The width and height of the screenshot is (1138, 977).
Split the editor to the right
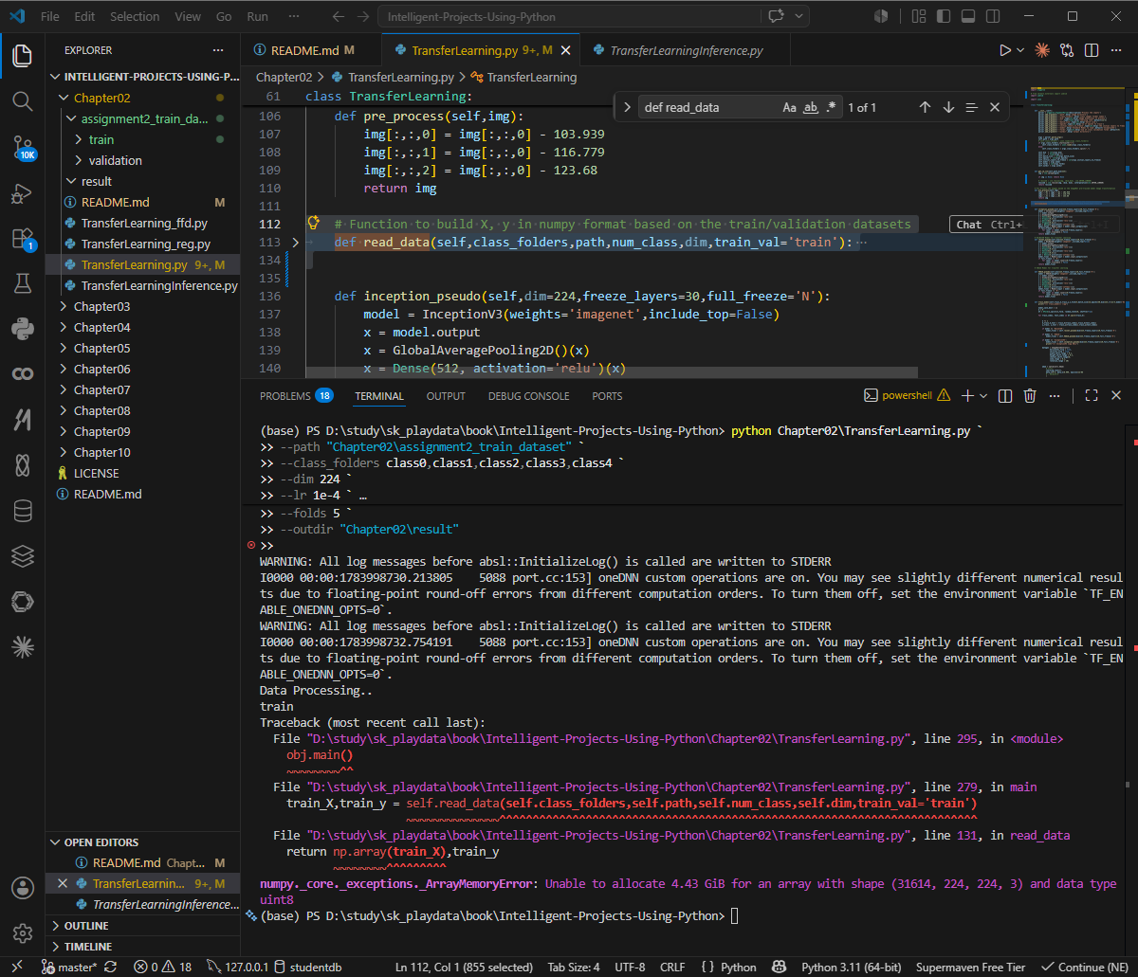1092,50
